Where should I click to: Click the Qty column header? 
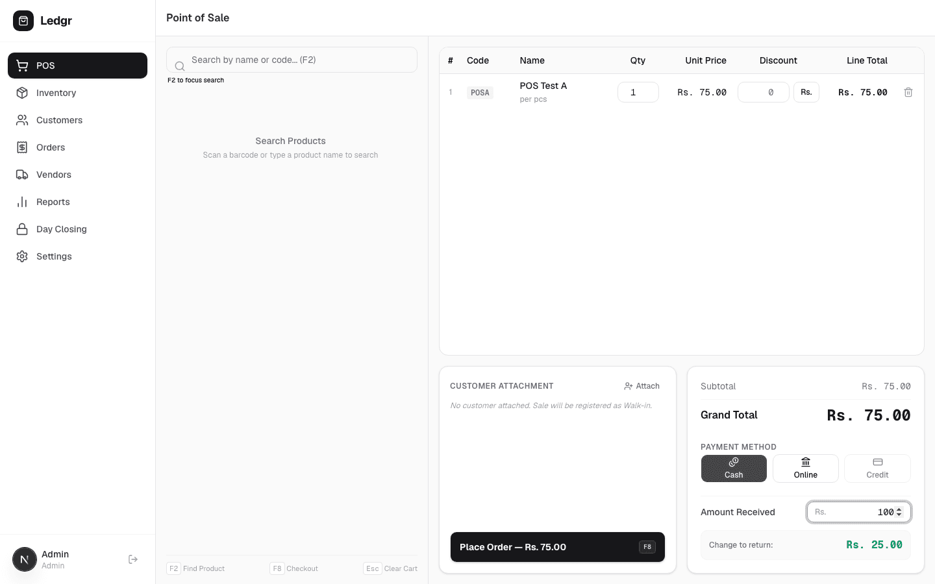[638, 60]
